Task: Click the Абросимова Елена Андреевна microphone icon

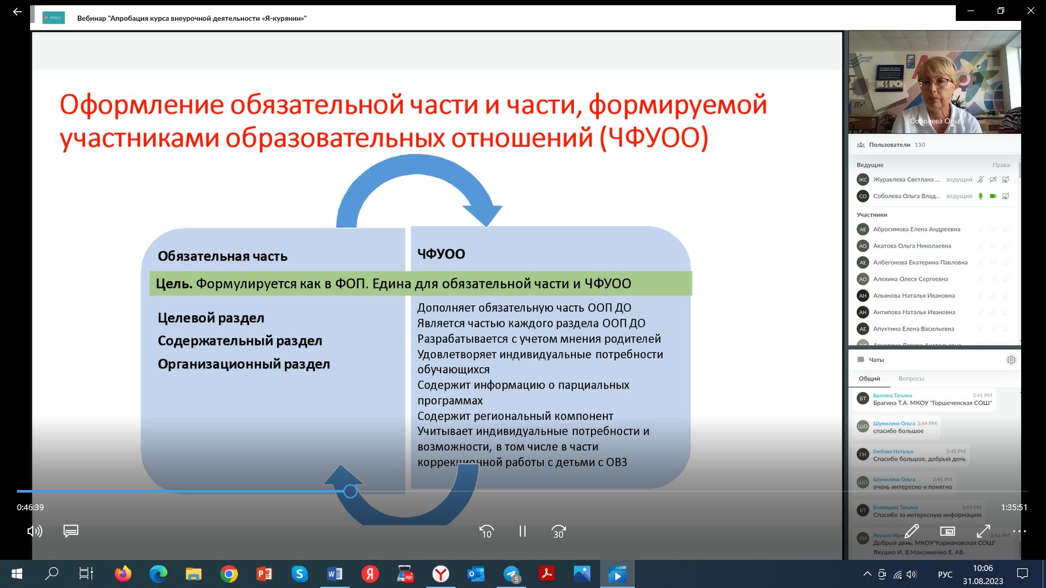Action: click(x=981, y=229)
